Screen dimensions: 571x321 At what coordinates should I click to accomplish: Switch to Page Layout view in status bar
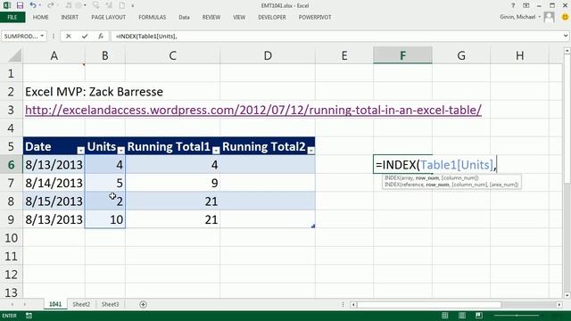pos(462,316)
